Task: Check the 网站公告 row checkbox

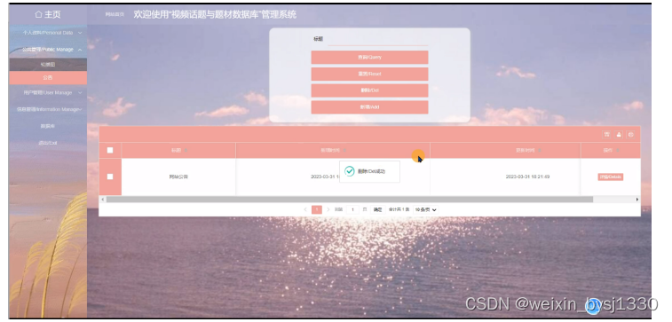Action: 110,177
